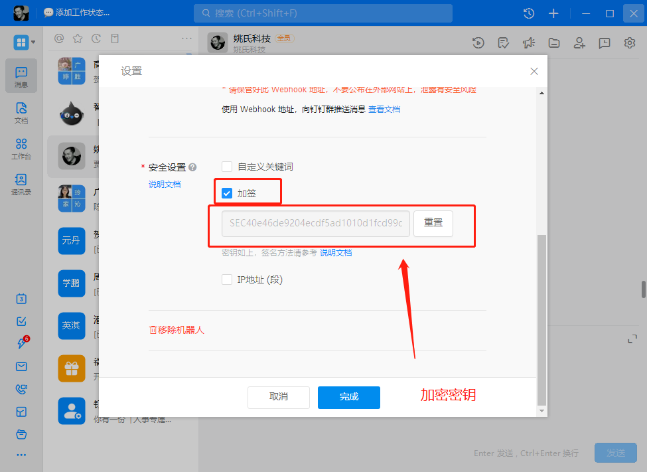Click 添加工作状态 status button
The height and width of the screenshot is (472, 647).
click(77, 13)
